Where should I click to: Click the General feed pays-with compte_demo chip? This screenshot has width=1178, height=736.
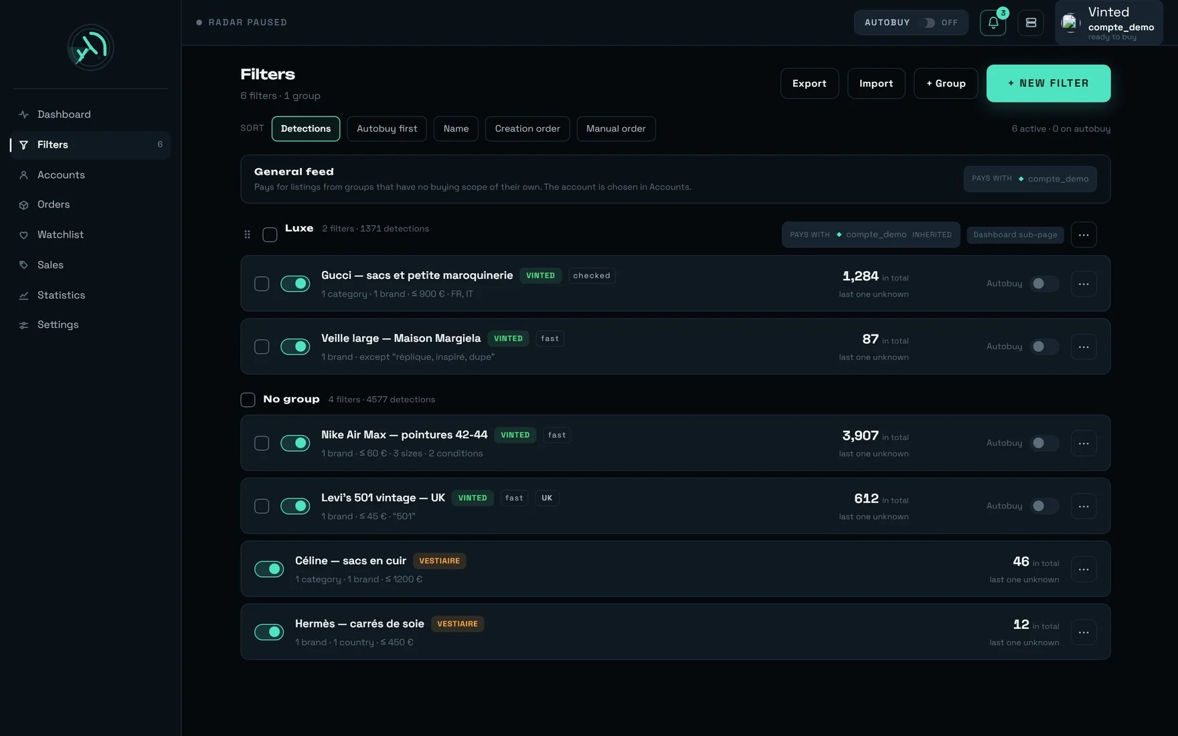(1030, 179)
